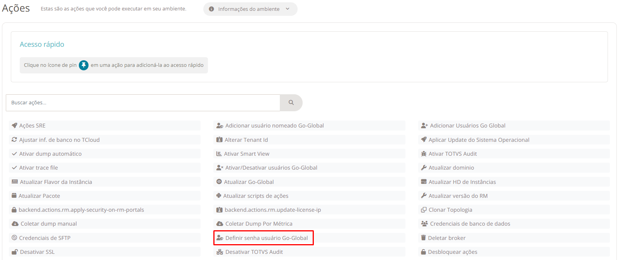Click the magnifying glass search button
The image size is (618, 260).
(291, 103)
